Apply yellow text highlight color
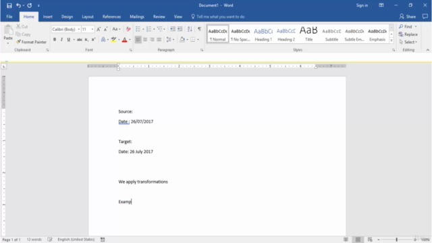The image size is (432, 243). 114,40
